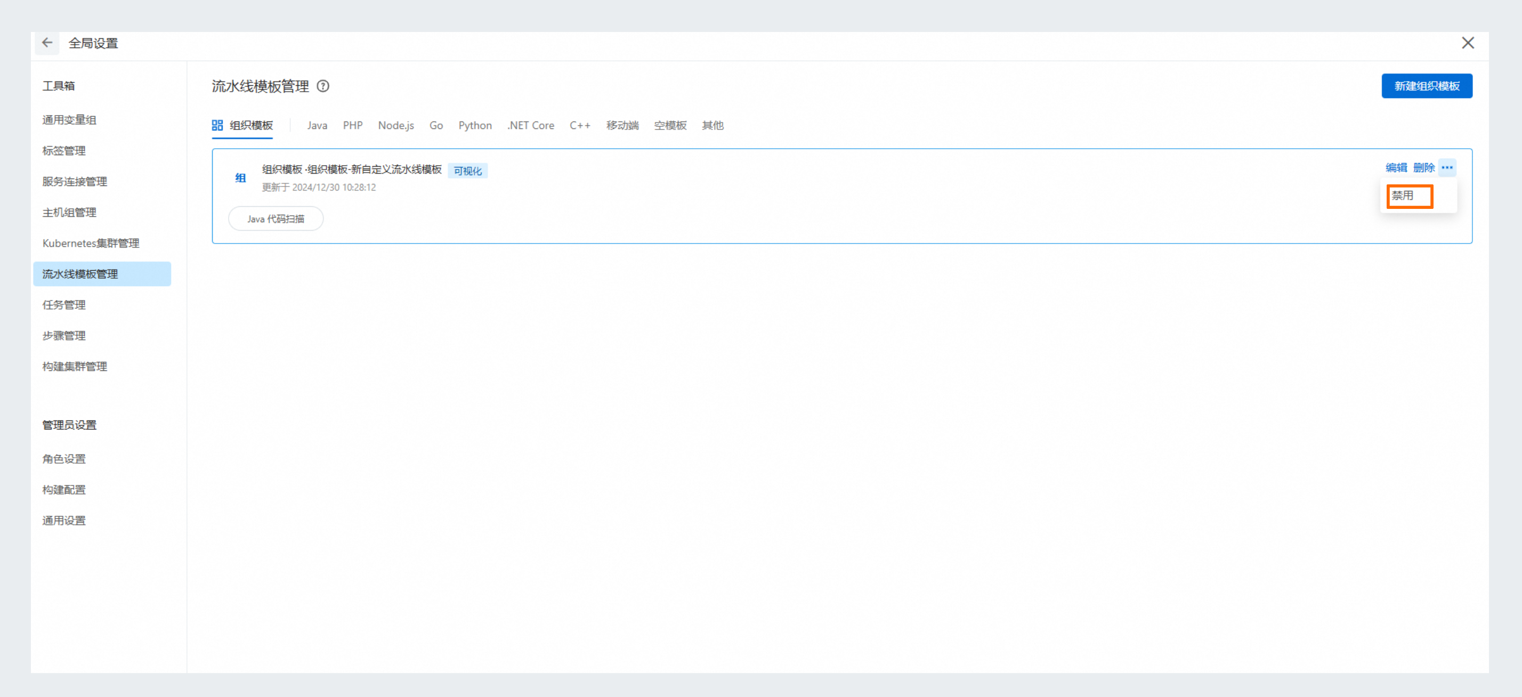The width and height of the screenshot is (1522, 697).
Task: Switch to the 空模板 tab
Action: pos(670,125)
